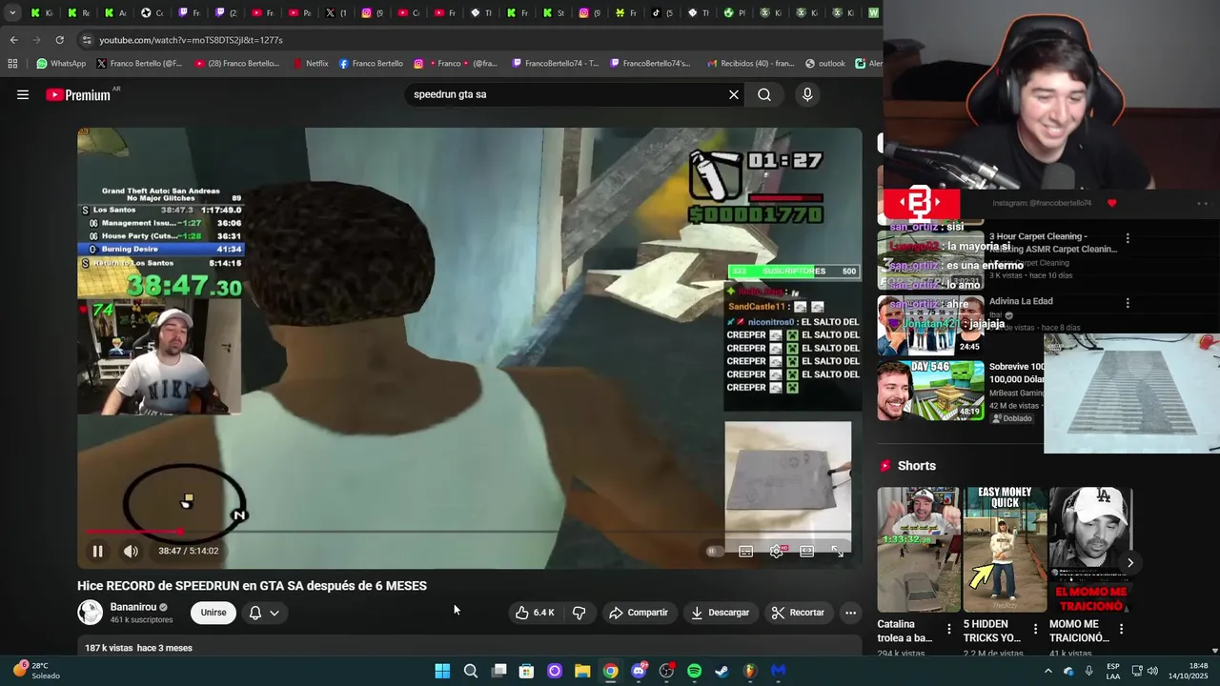Clear the search text with the X

click(x=734, y=94)
